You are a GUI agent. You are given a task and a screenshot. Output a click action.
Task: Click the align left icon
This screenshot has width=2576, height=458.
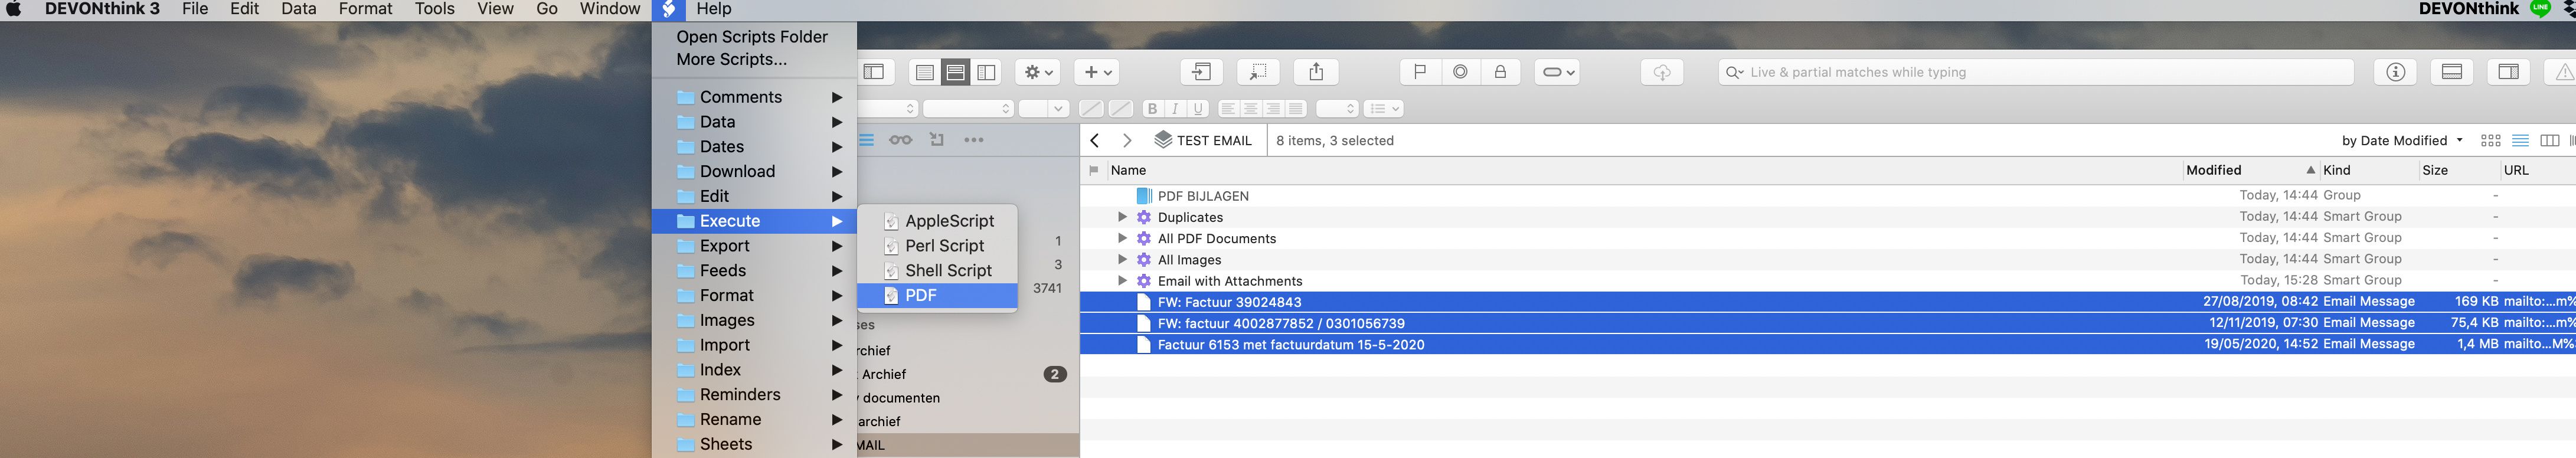pyautogui.click(x=1228, y=109)
